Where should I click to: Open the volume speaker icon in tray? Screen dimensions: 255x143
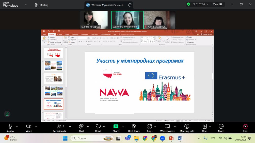tap(225, 138)
